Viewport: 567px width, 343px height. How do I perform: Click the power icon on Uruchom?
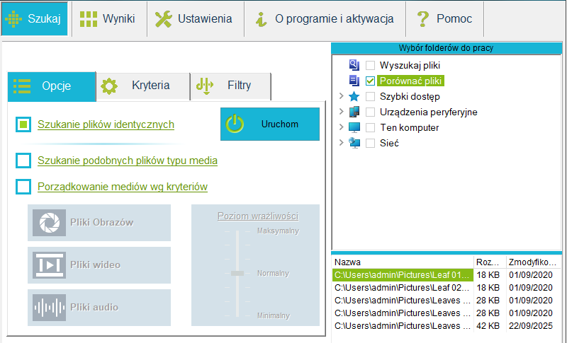[x=235, y=124]
